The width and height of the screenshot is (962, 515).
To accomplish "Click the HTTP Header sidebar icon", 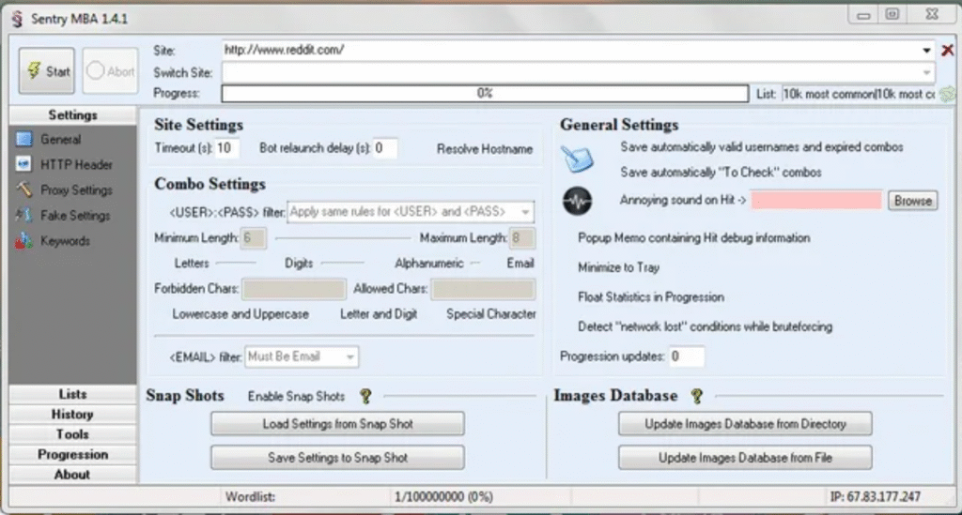I will [x=23, y=164].
